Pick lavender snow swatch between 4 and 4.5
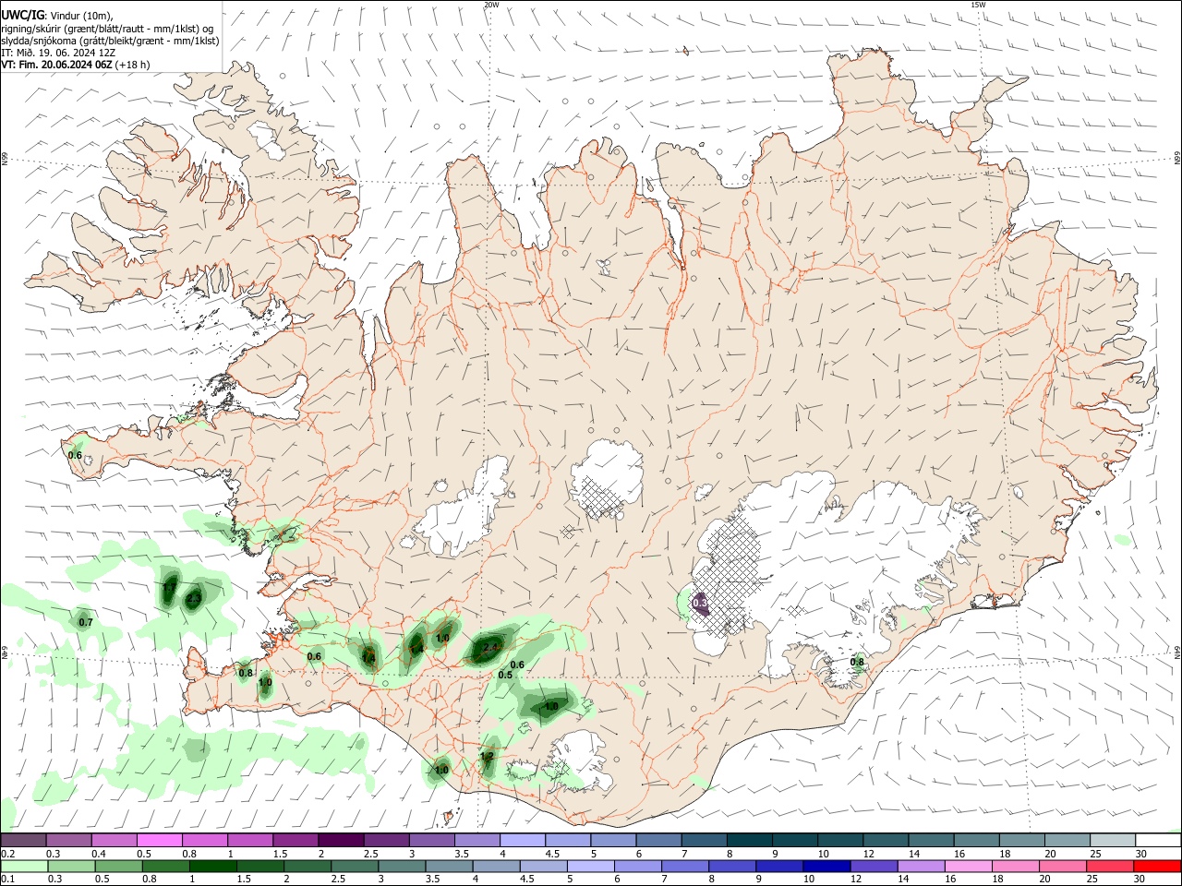Screen dimensions: 1182x886 pyautogui.click(x=523, y=841)
